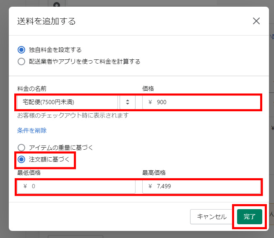Click the 最低価格 label

click(x=29, y=173)
